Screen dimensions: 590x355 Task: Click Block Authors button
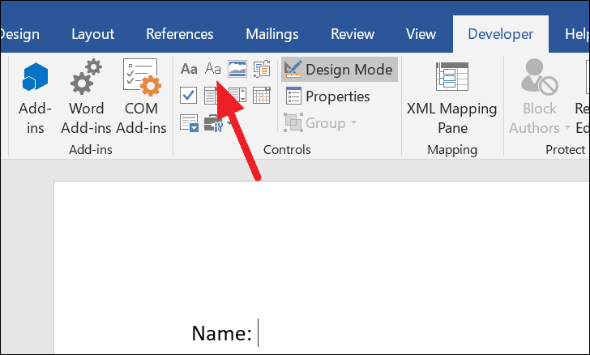[539, 97]
